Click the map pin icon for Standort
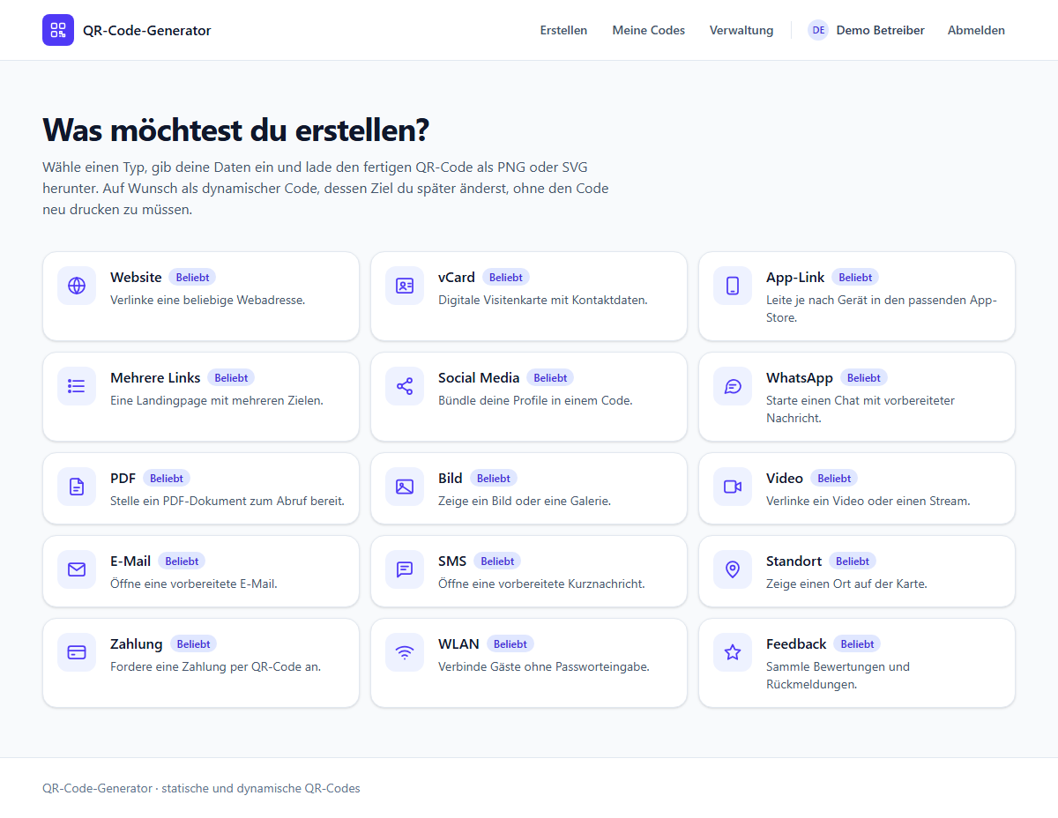This screenshot has width=1058, height=818. point(733,569)
